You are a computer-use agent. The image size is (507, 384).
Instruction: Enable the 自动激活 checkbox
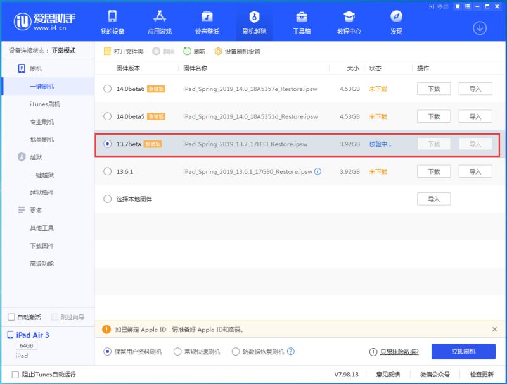tap(11, 317)
